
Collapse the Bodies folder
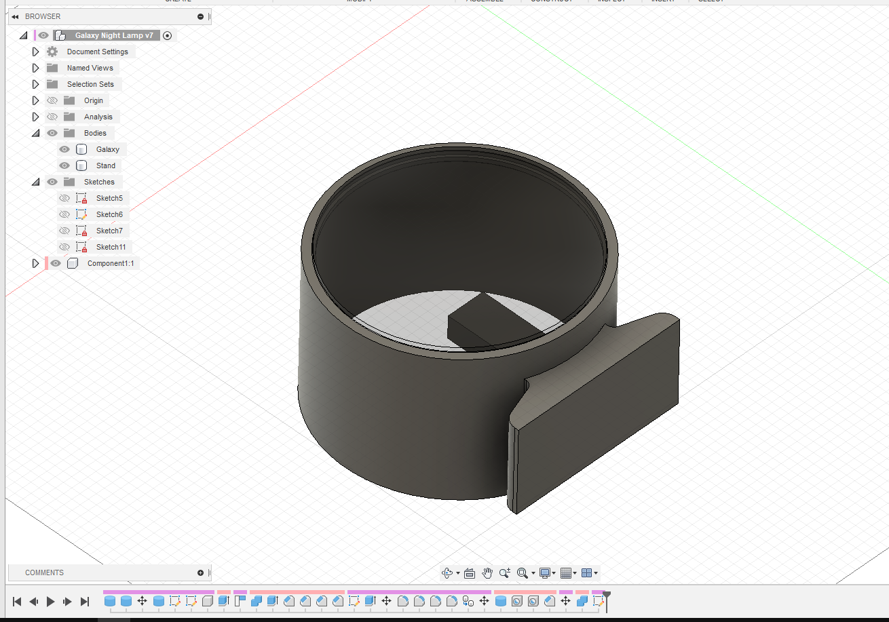[36, 133]
